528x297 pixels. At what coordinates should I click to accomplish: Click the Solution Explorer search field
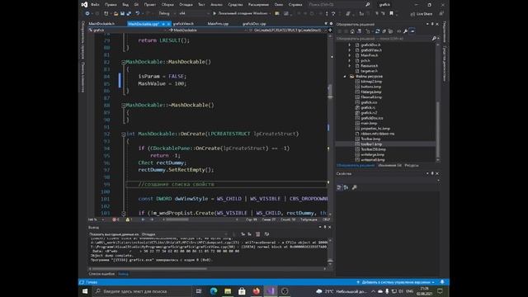[384, 39]
